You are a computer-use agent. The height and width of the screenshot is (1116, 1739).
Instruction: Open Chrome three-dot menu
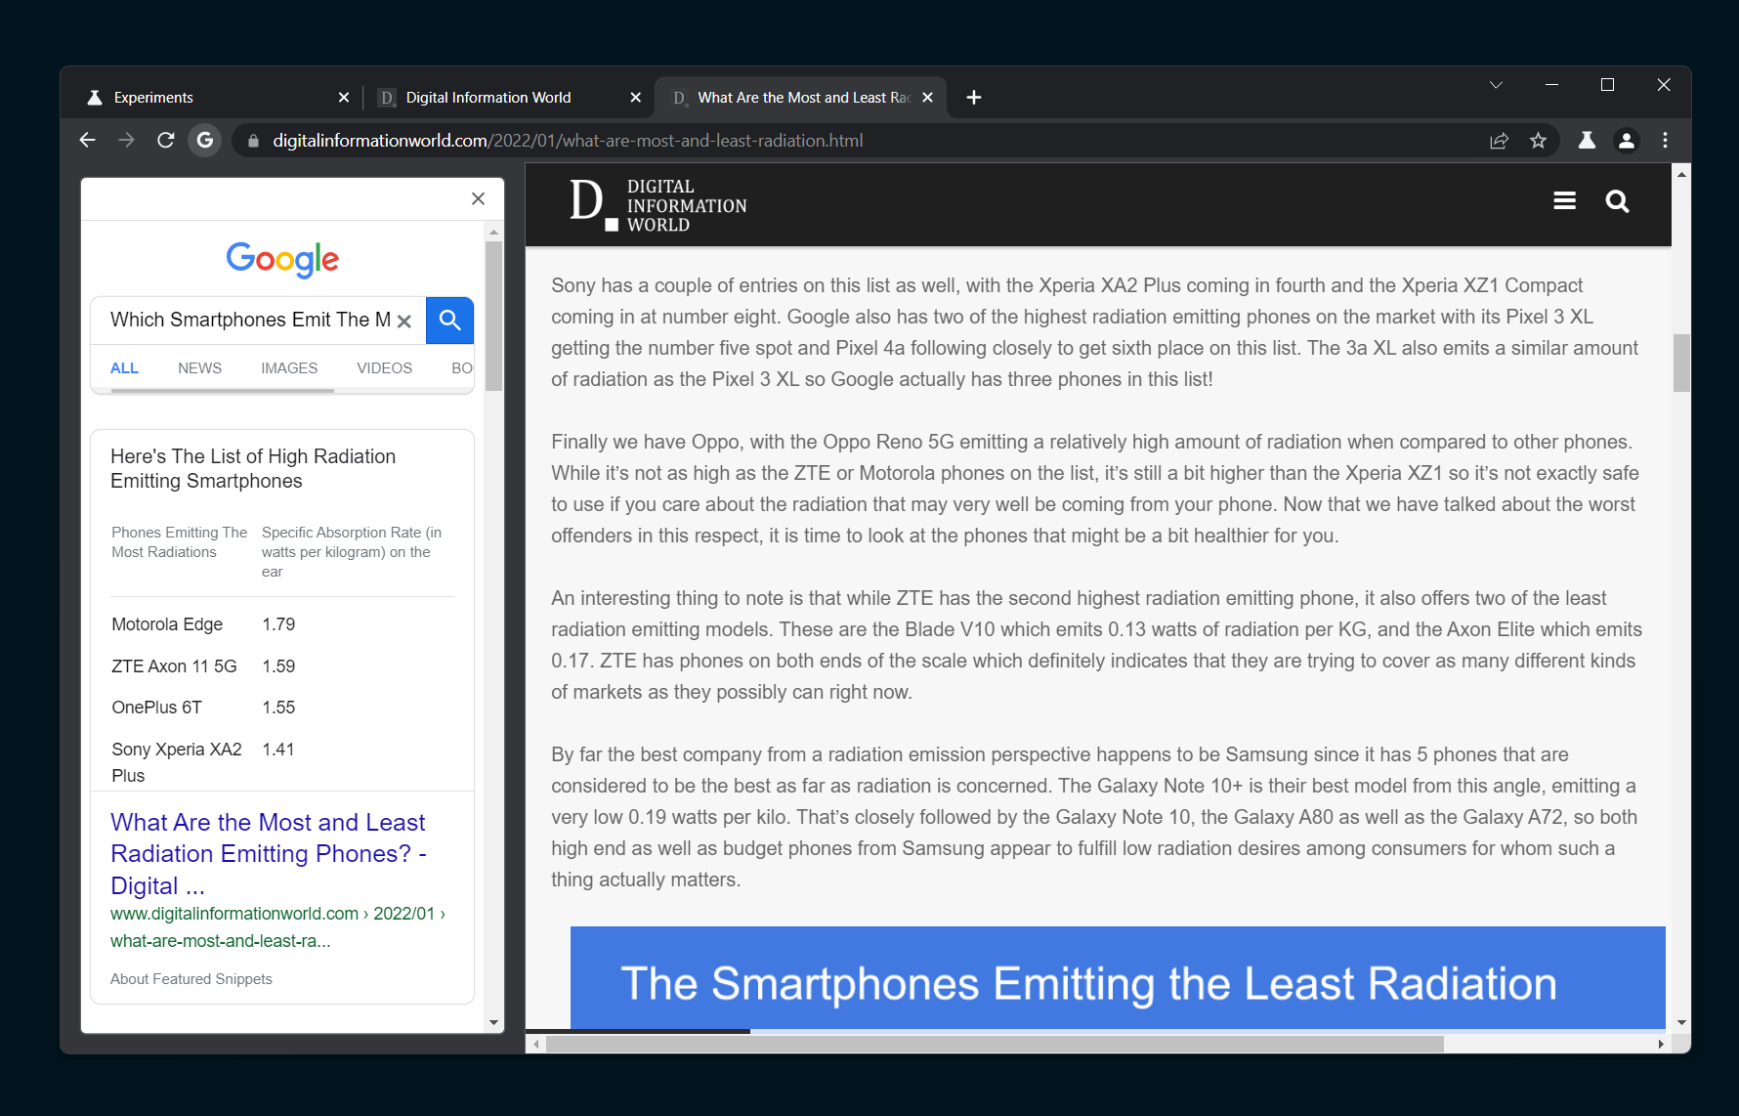(1665, 141)
